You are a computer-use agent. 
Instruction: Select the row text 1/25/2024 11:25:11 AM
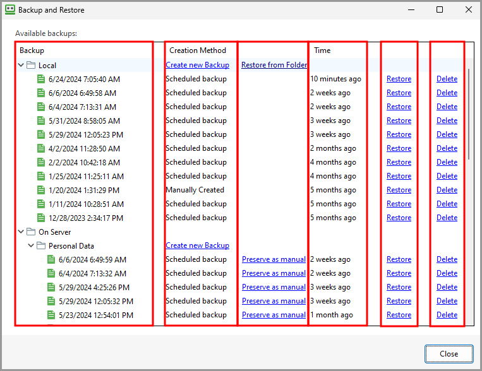pos(86,176)
